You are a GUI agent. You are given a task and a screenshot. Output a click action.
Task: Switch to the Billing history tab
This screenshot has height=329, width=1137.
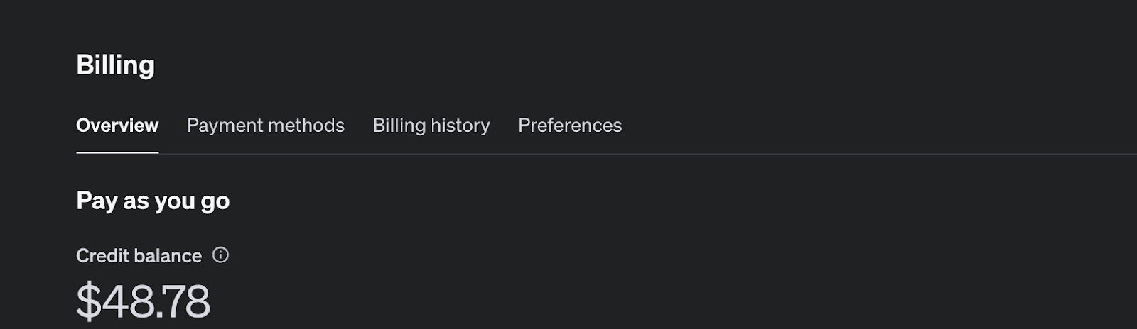(x=431, y=126)
